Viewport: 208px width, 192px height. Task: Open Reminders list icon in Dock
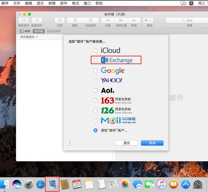pyautogui.click(x=101, y=184)
